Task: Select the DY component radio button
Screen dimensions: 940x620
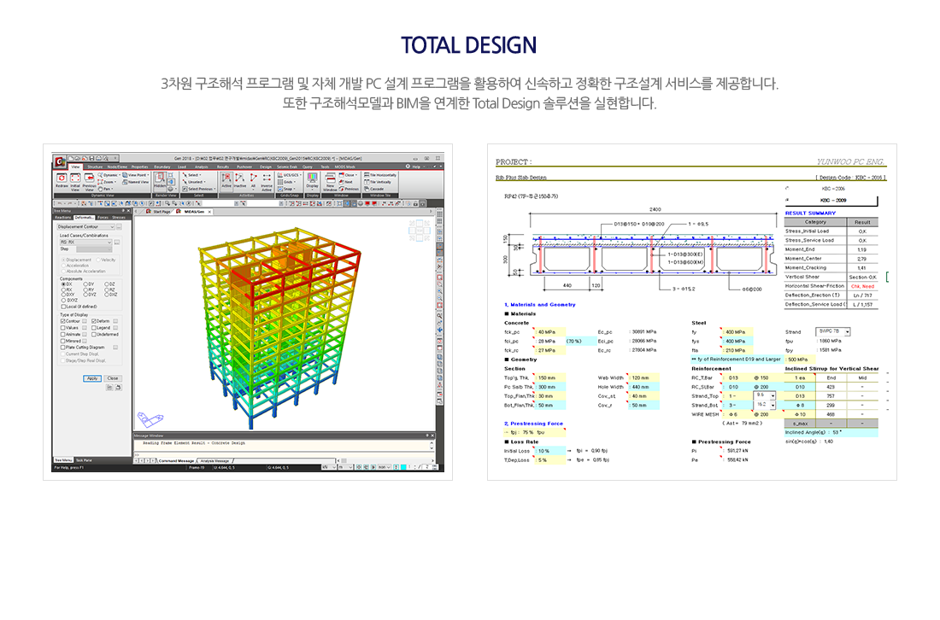Action: click(x=85, y=284)
